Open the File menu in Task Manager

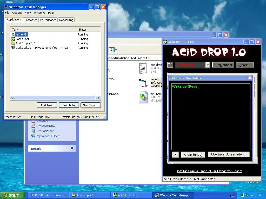tap(7, 13)
